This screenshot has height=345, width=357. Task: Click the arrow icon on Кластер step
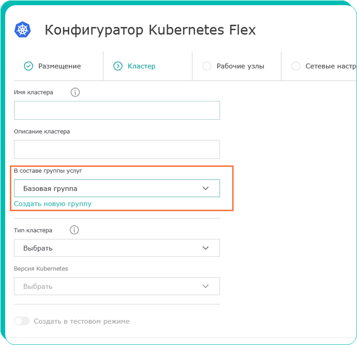(x=118, y=66)
